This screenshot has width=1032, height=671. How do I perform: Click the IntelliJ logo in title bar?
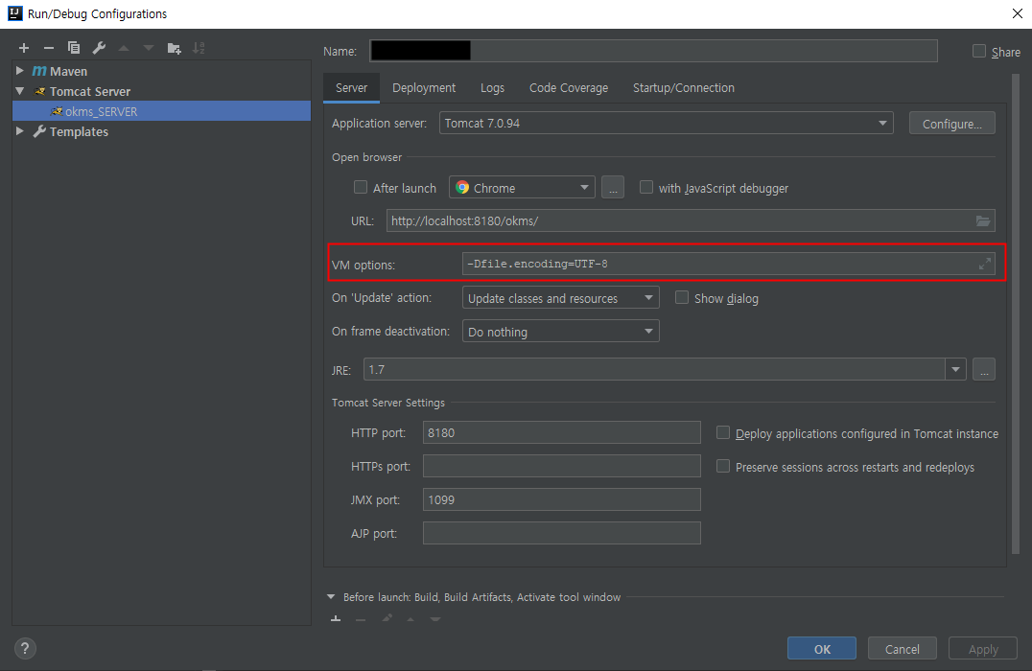pyautogui.click(x=15, y=13)
